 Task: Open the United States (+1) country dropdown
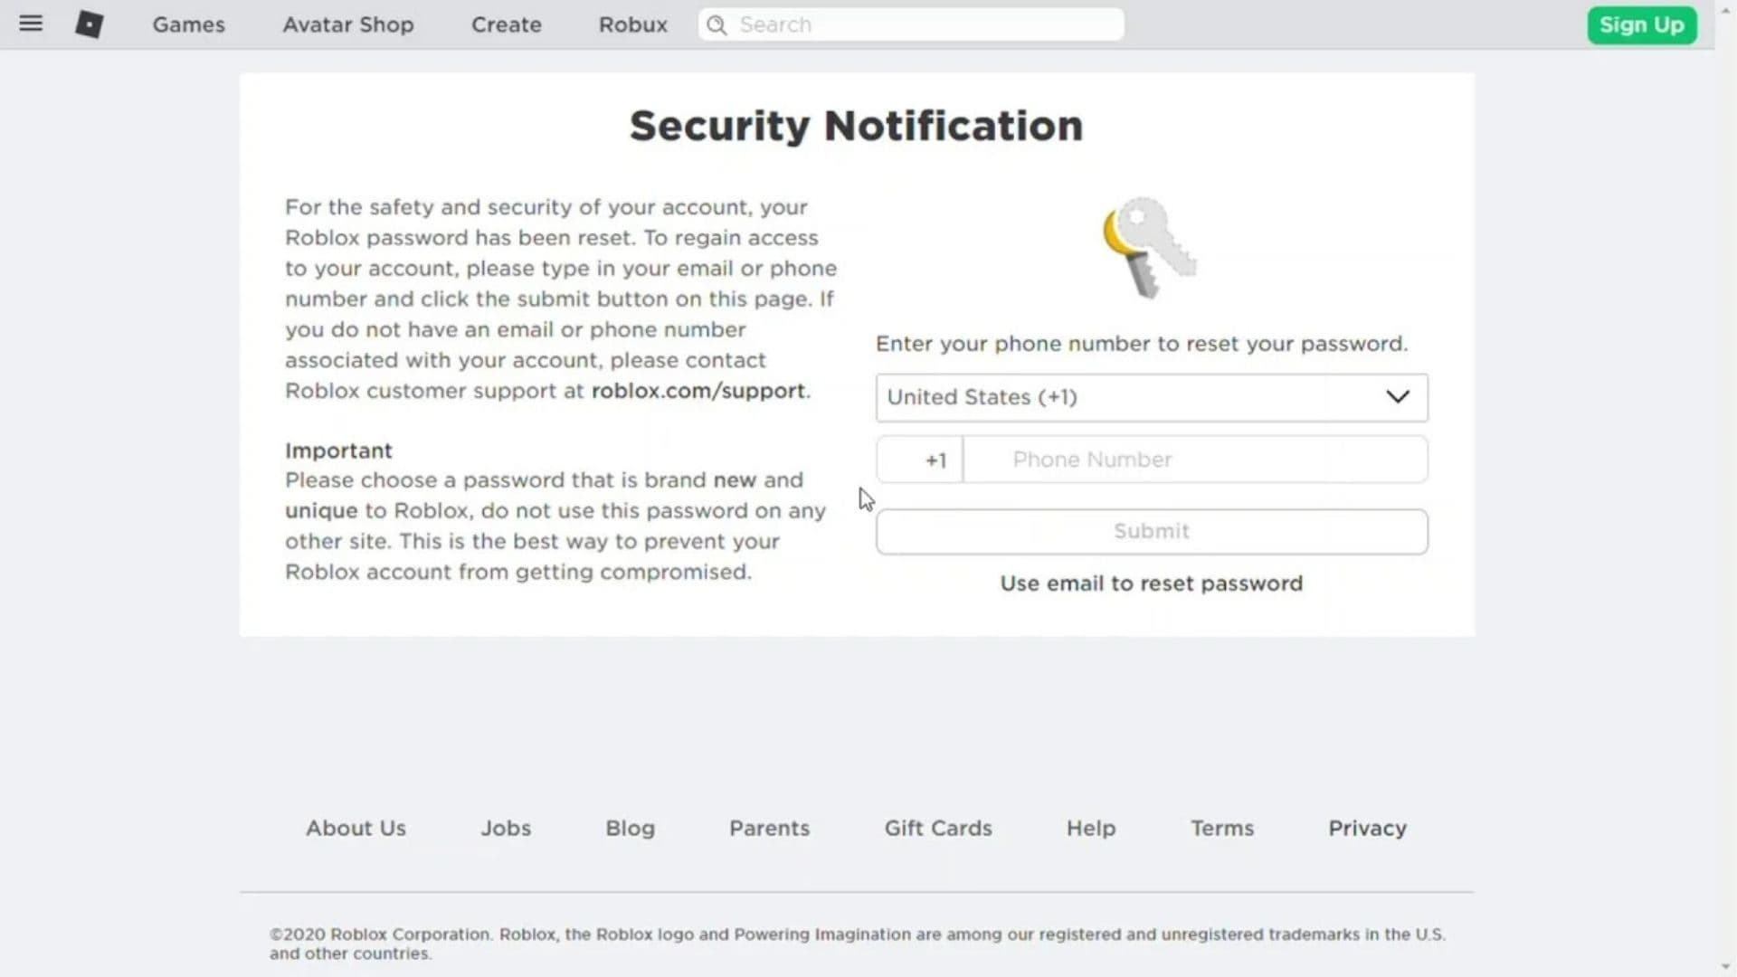tap(1150, 397)
